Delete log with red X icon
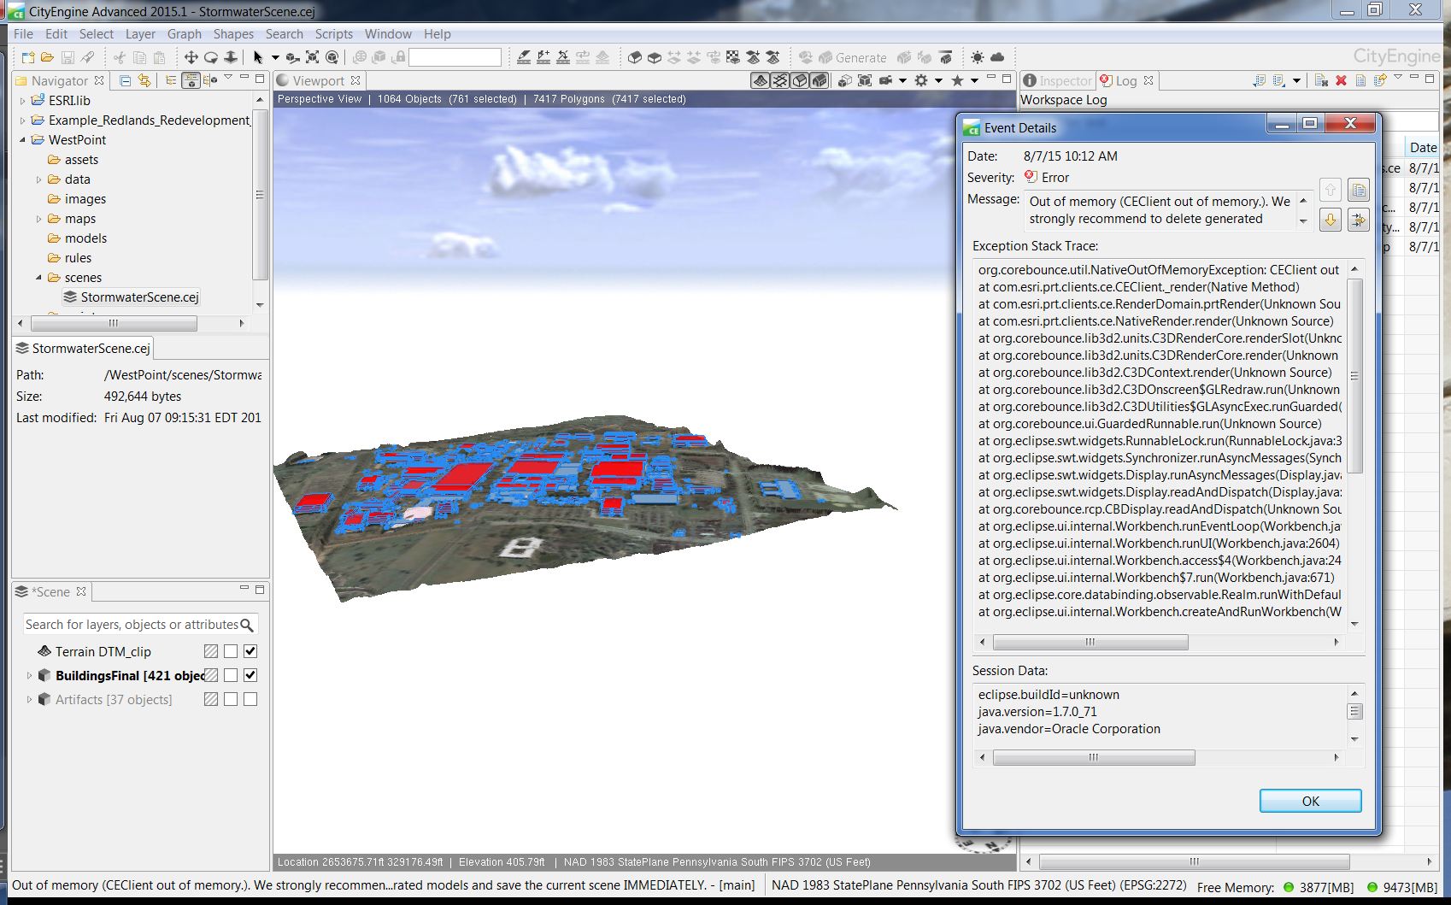The width and height of the screenshot is (1451, 905). [1341, 80]
